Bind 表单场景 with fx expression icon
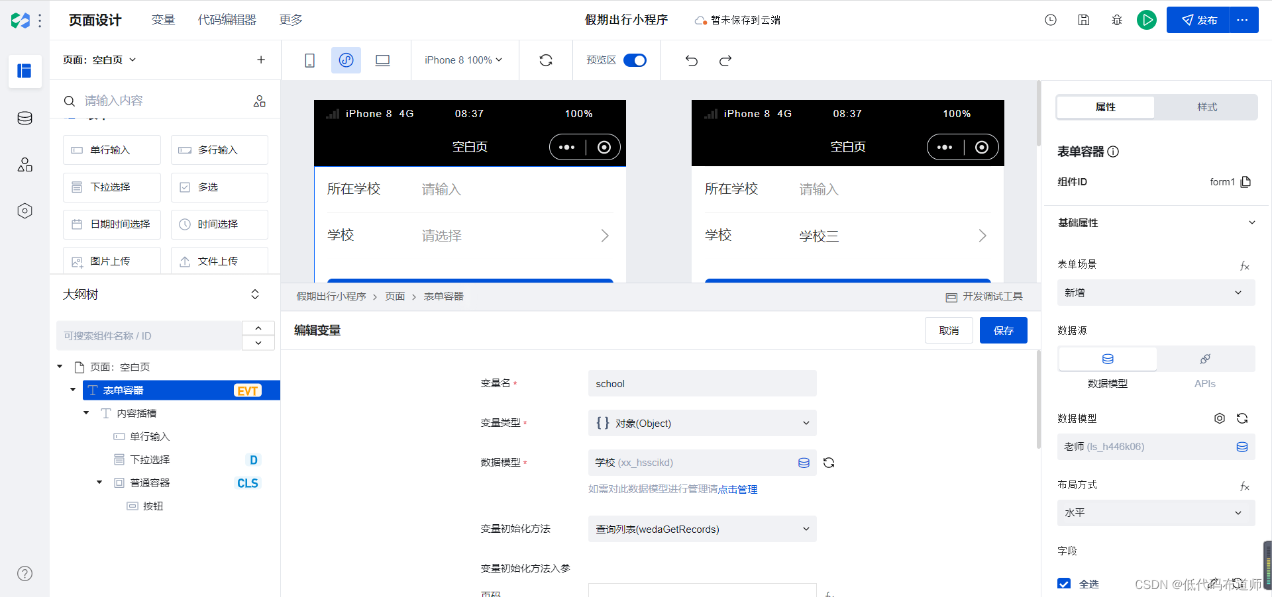1272x597 pixels. [x=1245, y=266]
